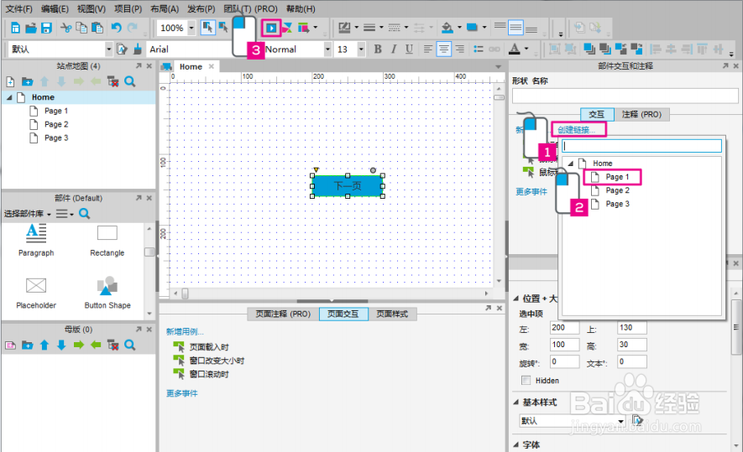Toggle italic text formatting
This screenshot has height=452, width=743.
click(x=393, y=49)
